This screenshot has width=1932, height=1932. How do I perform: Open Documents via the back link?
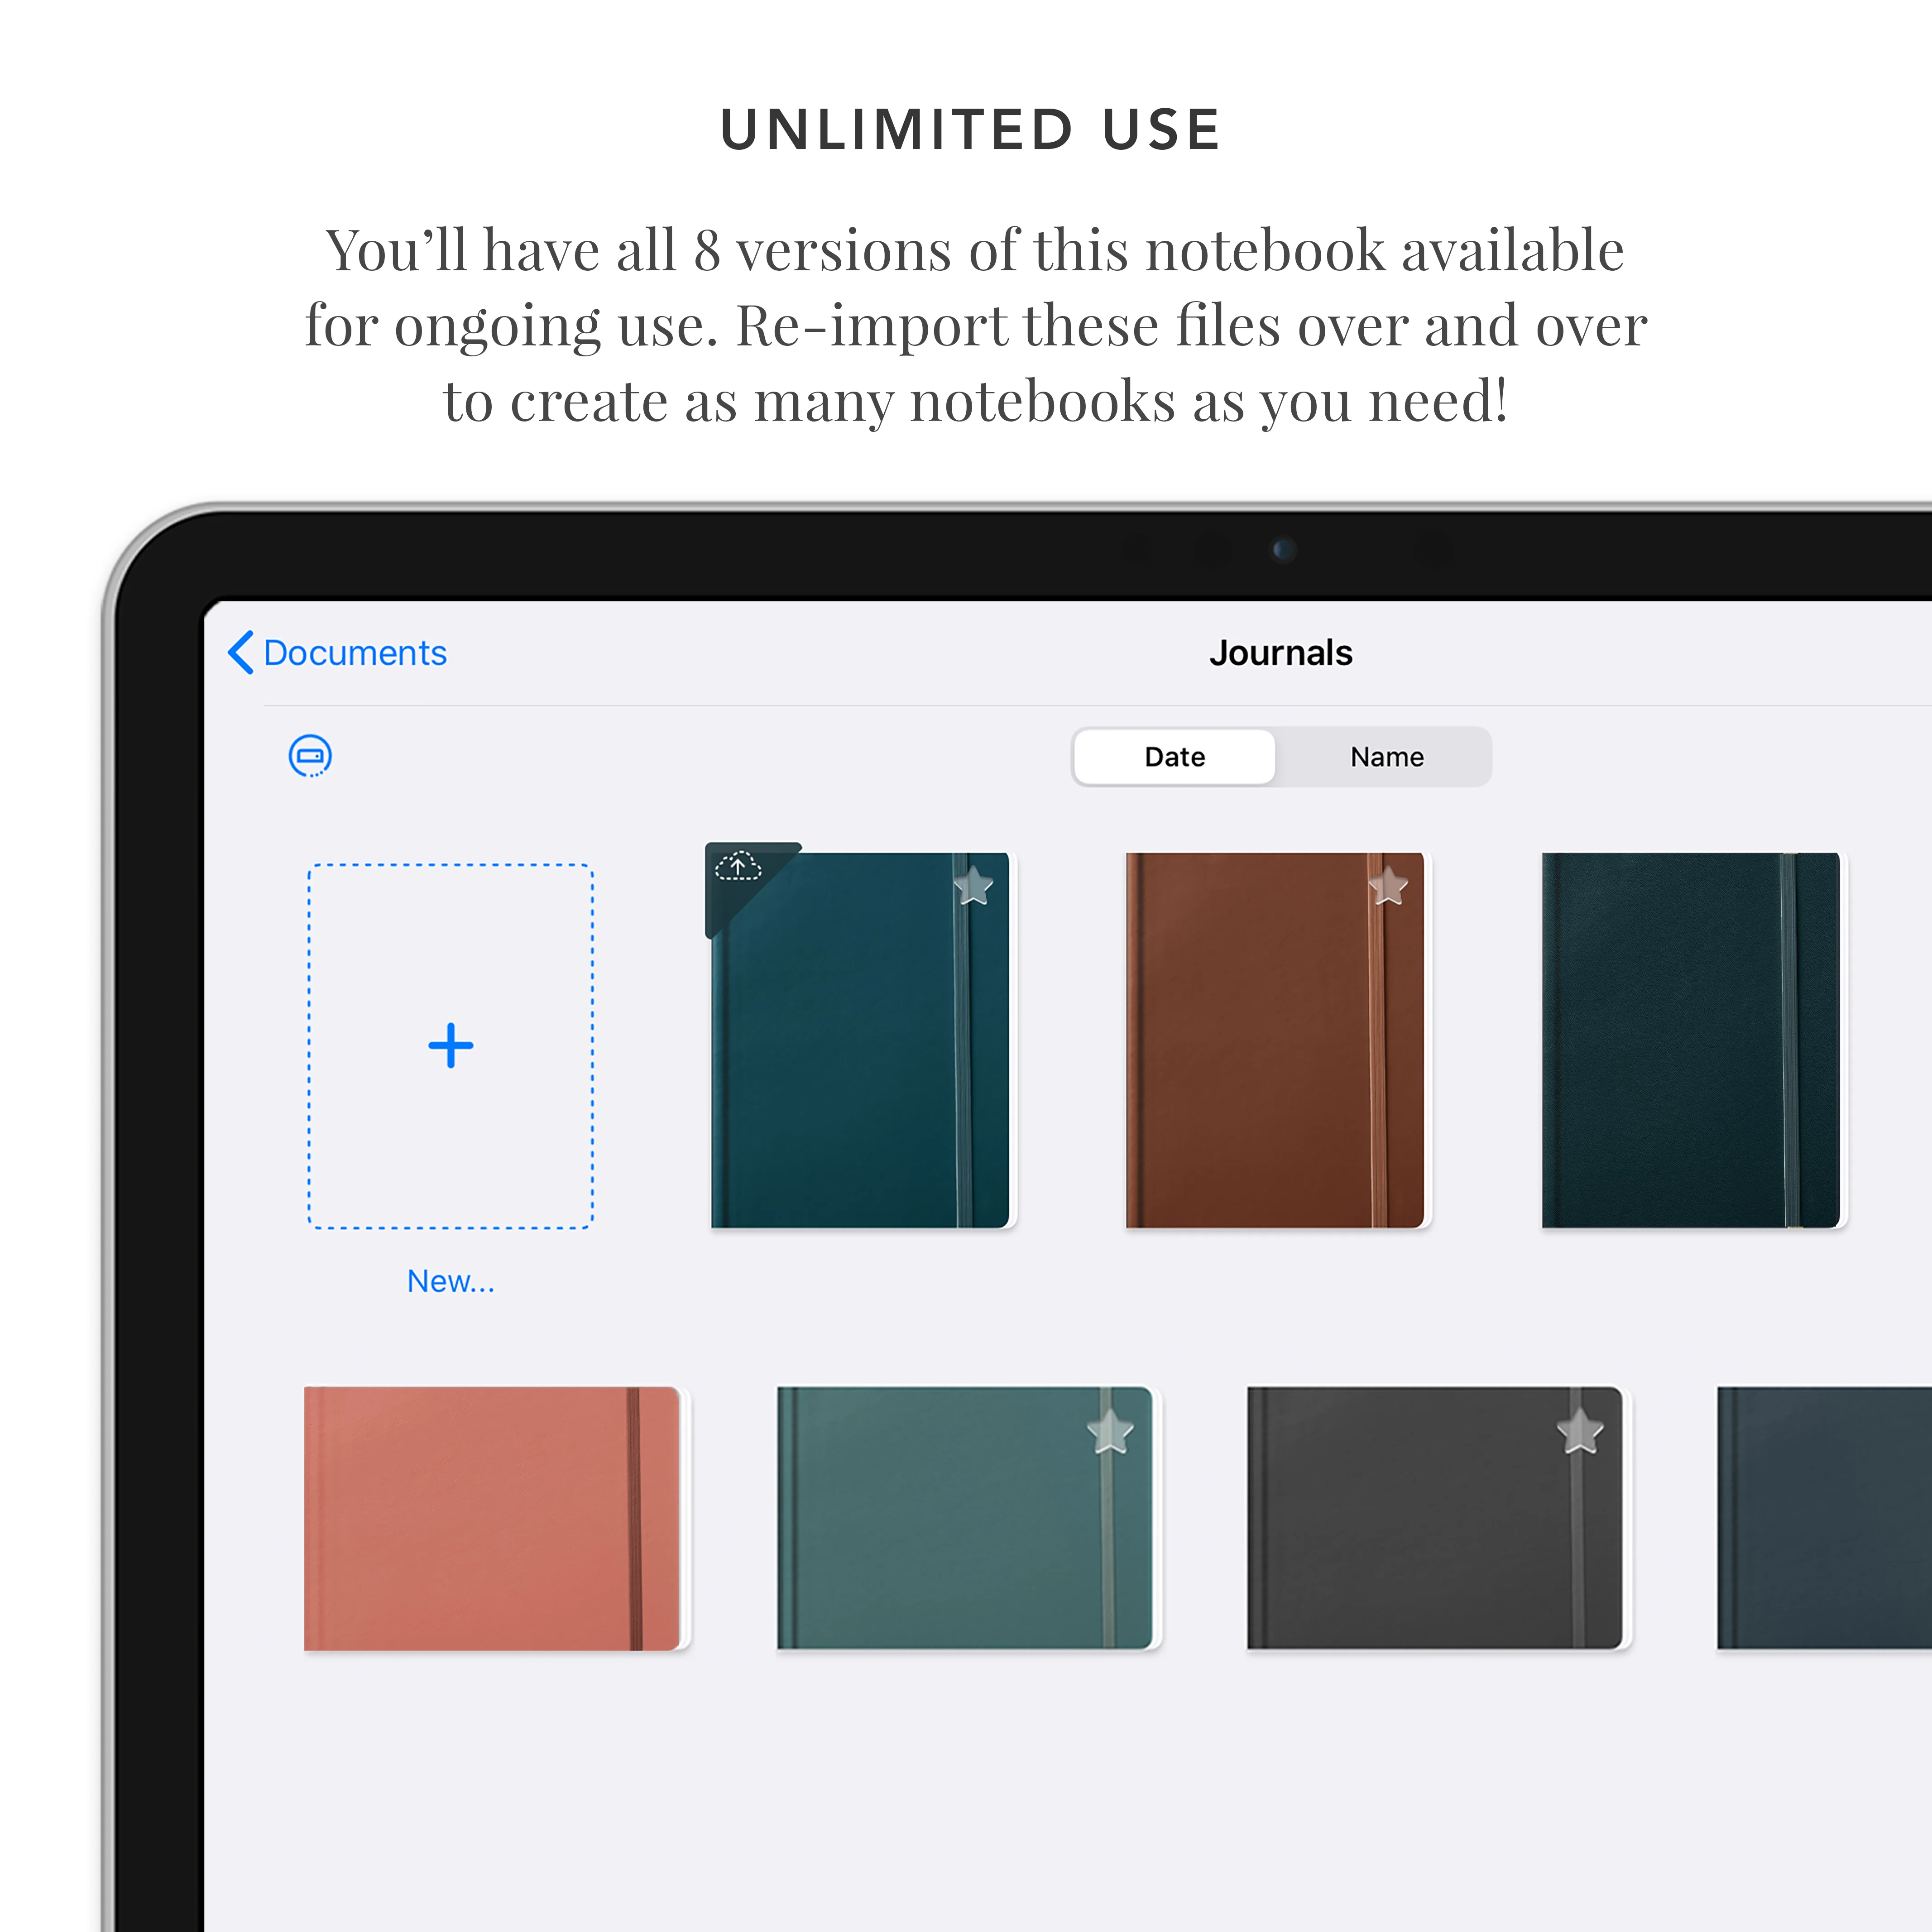354,652
